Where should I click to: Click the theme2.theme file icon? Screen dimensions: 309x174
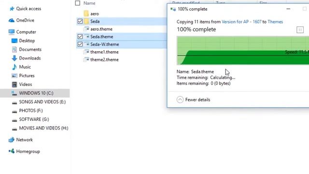(x=86, y=59)
